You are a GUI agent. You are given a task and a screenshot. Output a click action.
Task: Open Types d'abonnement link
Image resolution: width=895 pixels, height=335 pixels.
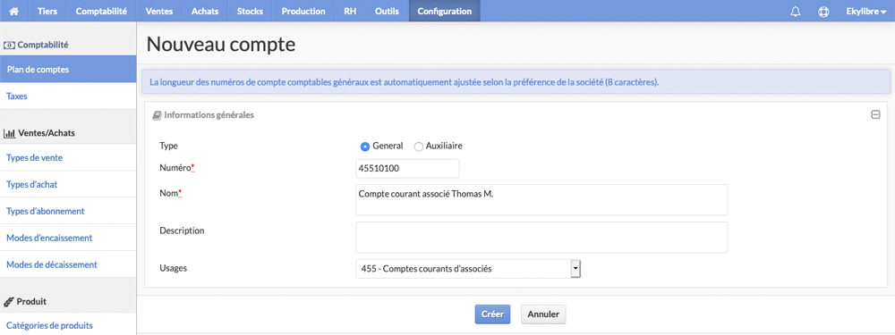(68, 212)
